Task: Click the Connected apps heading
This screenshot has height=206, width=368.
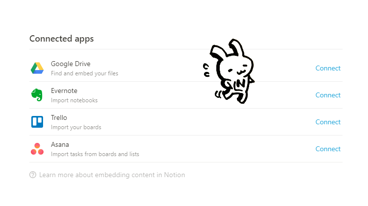Action: tap(62, 39)
